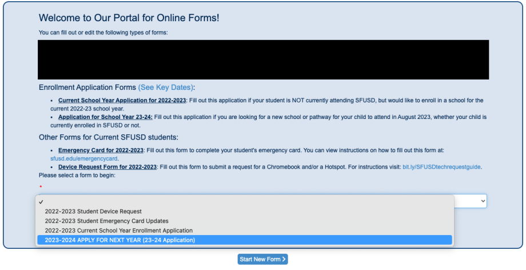Click the Welcome to Our Portal heading
The height and width of the screenshot is (270, 526).
129,18
